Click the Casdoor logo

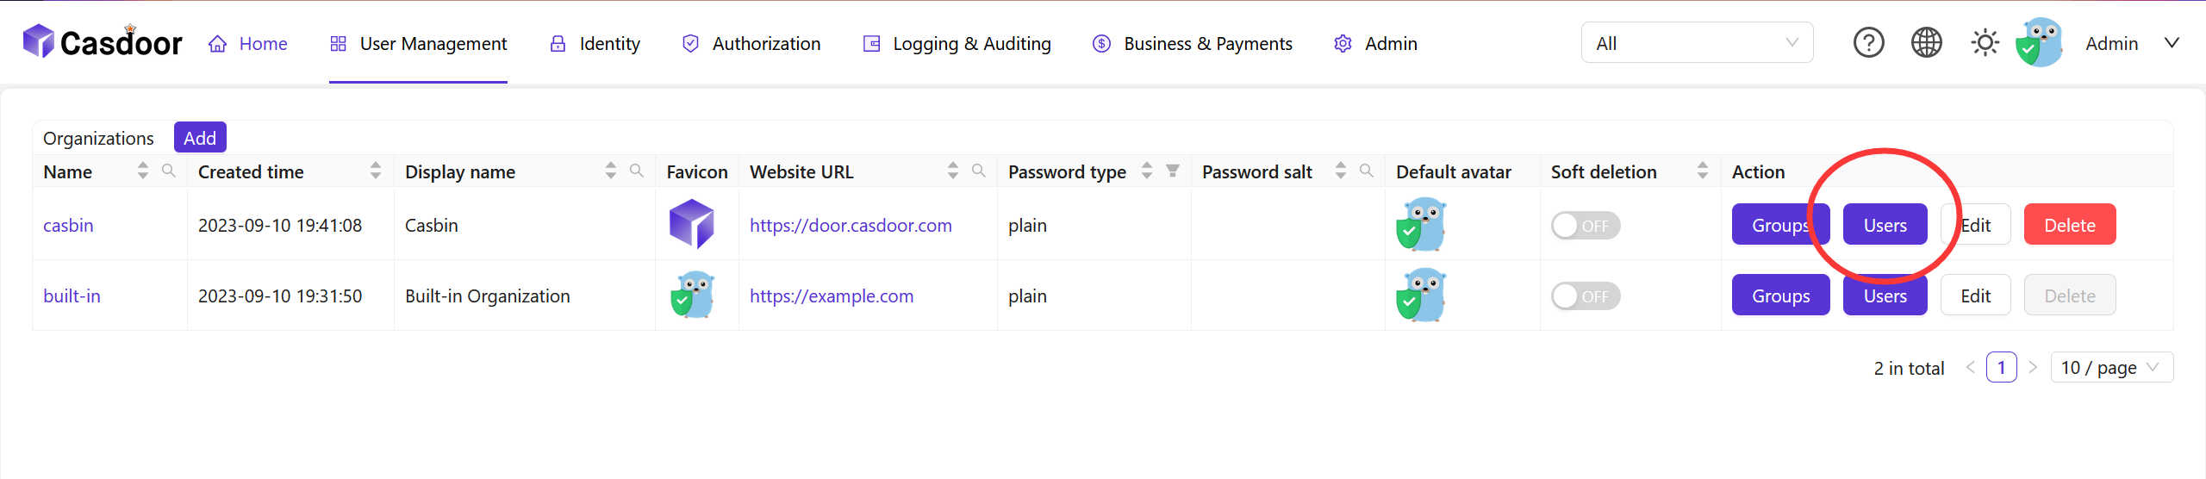pos(103,42)
